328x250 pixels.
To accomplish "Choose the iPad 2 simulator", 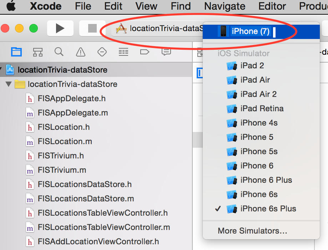I will tap(261, 65).
